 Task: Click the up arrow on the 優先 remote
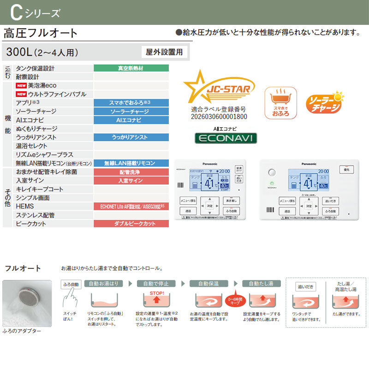309,199
